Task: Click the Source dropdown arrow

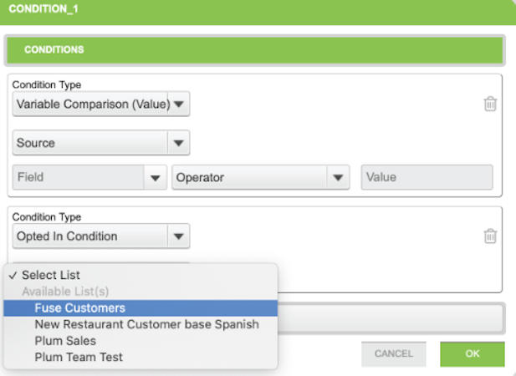Action: [x=178, y=143]
